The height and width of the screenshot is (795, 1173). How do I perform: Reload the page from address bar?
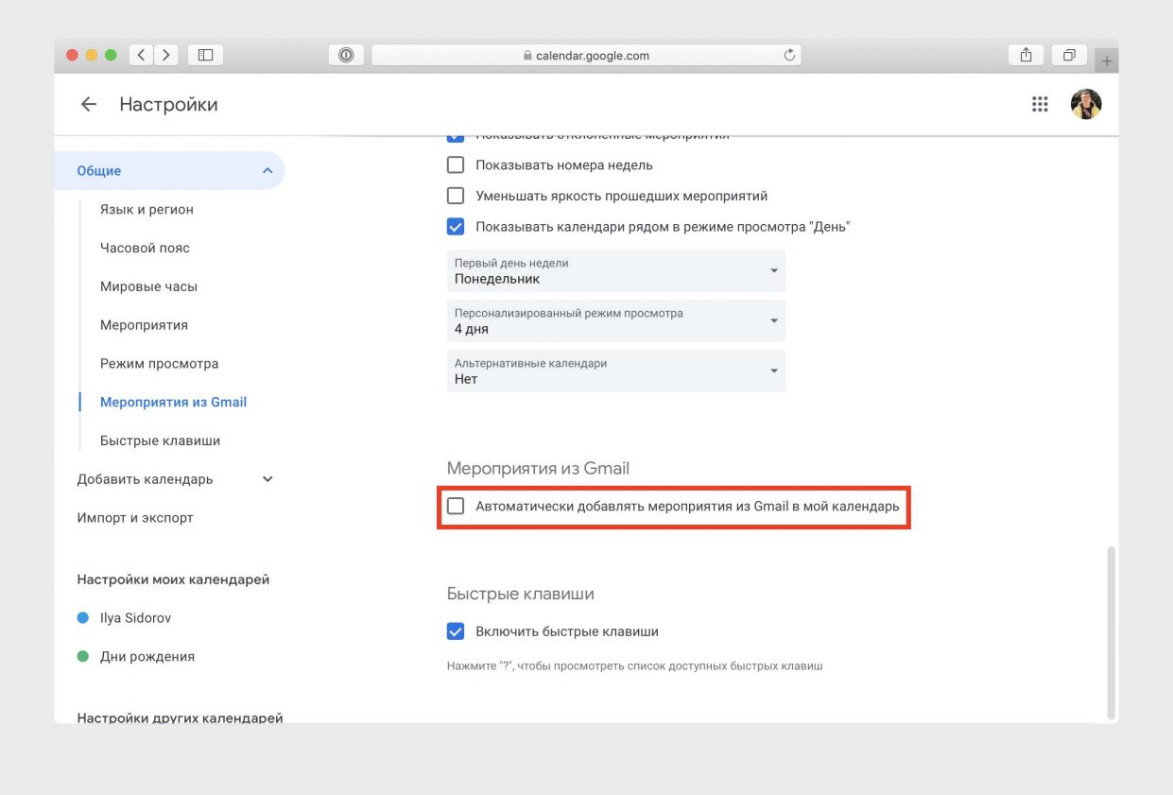pyautogui.click(x=789, y=55)
